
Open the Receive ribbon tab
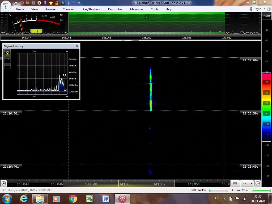[x=50, y=9]
